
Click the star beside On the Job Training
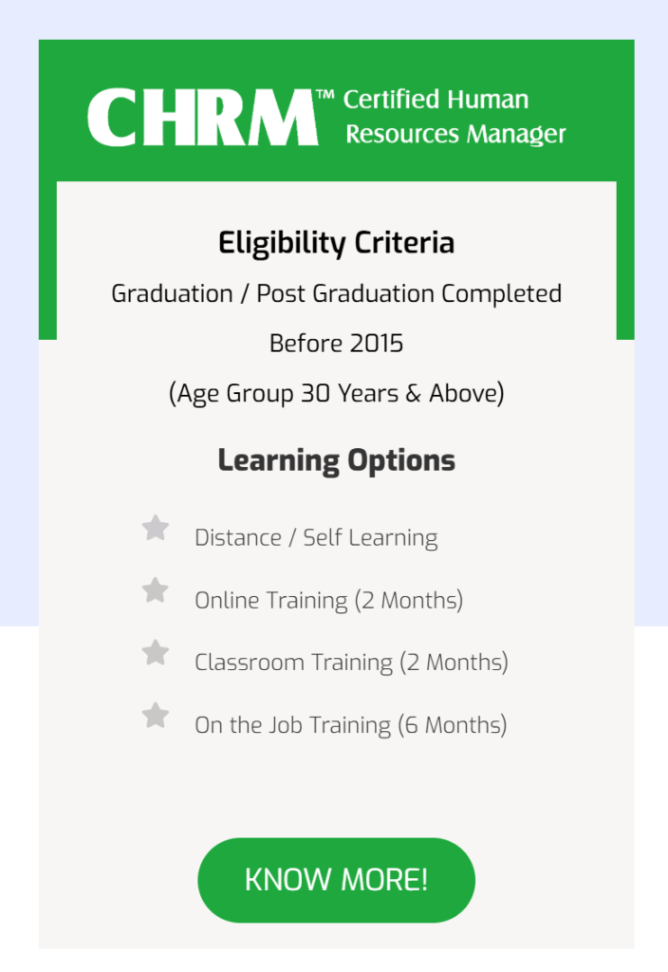pos(155,716)
